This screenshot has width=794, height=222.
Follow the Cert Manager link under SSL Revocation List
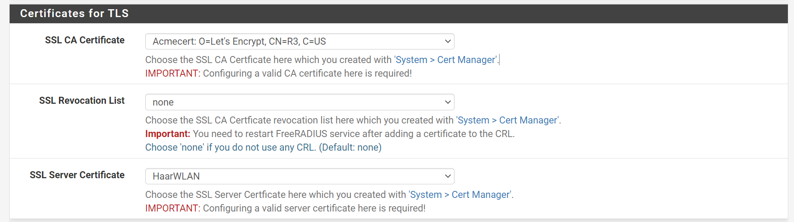click(x=508, y=120)
